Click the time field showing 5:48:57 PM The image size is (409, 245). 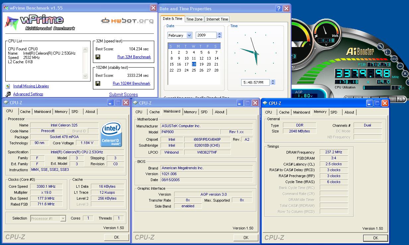coord(255,82)
